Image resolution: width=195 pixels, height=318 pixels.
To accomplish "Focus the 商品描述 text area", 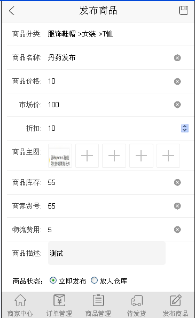I will 107,253.
